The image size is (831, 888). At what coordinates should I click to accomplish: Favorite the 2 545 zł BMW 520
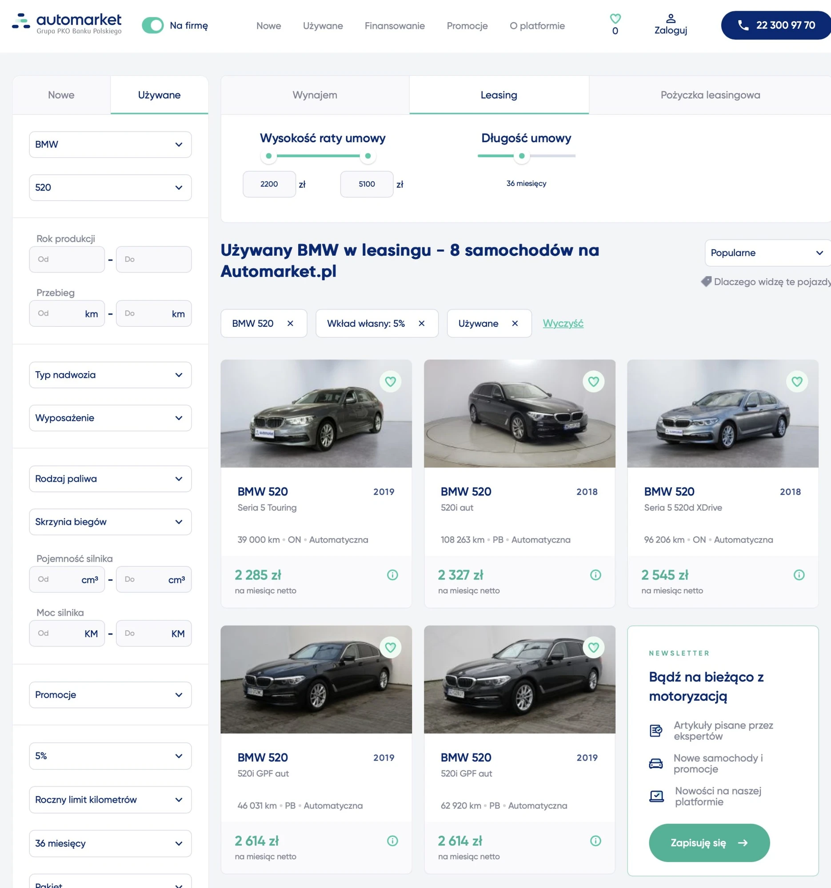tap(797, 381)
